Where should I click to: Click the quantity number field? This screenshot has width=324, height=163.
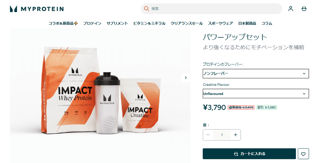tap(222, 135)
